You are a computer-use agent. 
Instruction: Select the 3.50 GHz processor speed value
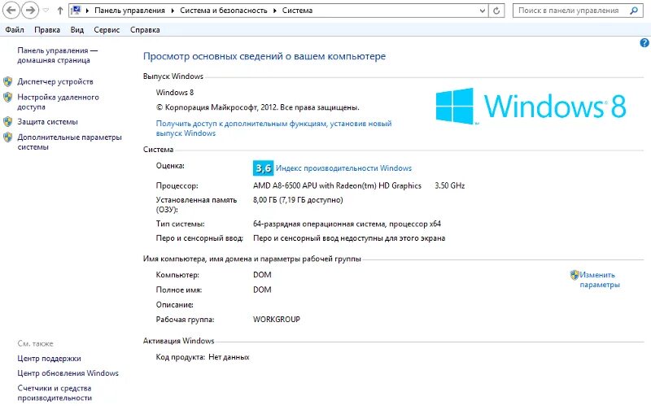point(450,185)
